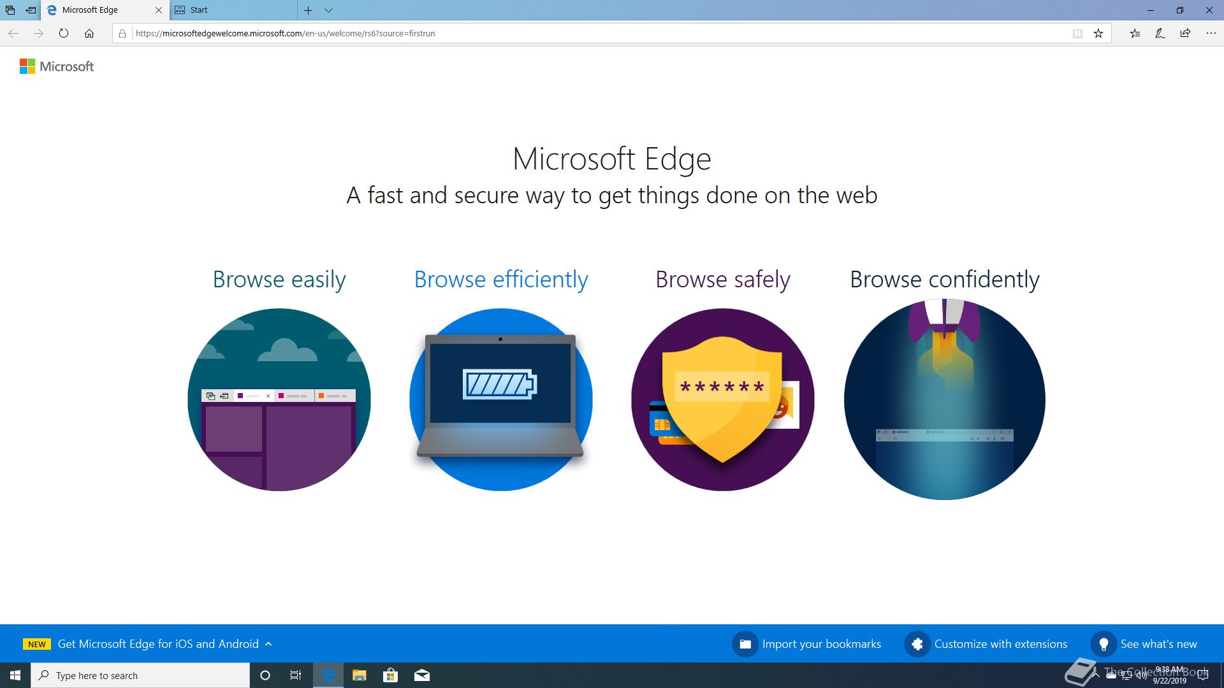Click the Microsoft logo
Image resolution: width=1224 pixels, height=688 pixels.
tap(57, 66)
